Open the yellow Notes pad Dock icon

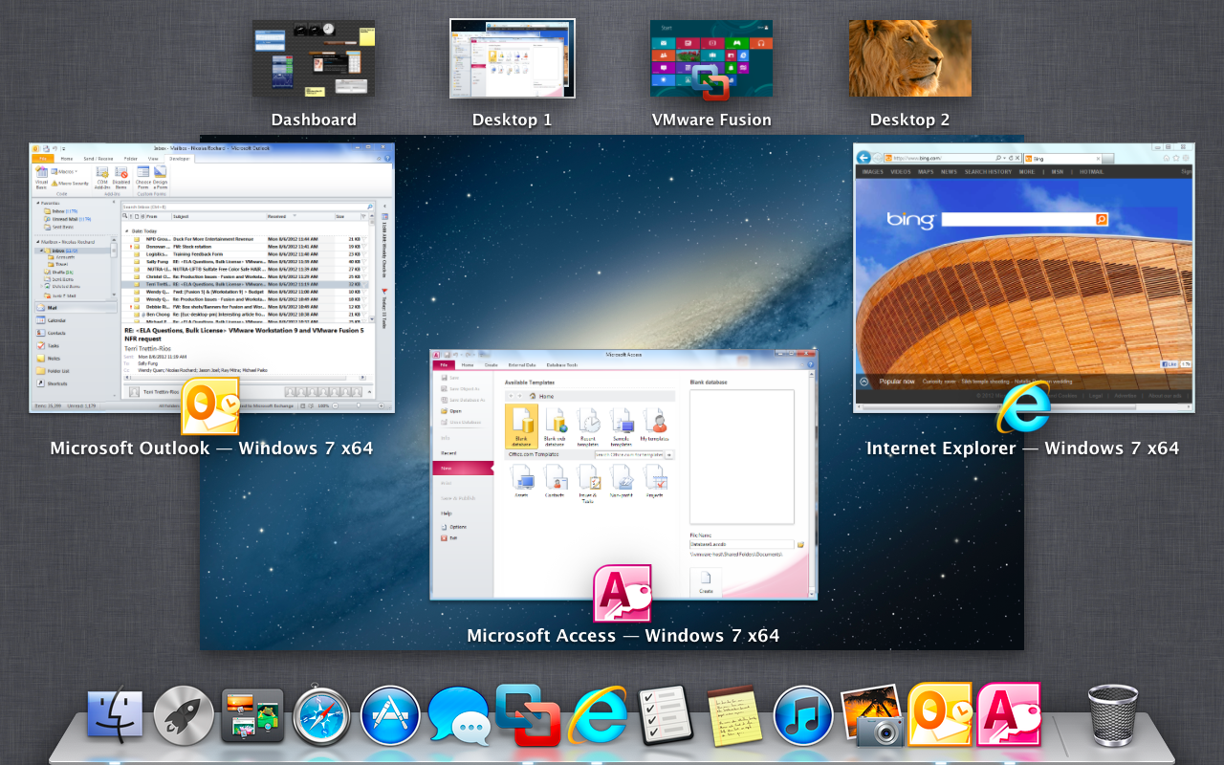point(734,715)
